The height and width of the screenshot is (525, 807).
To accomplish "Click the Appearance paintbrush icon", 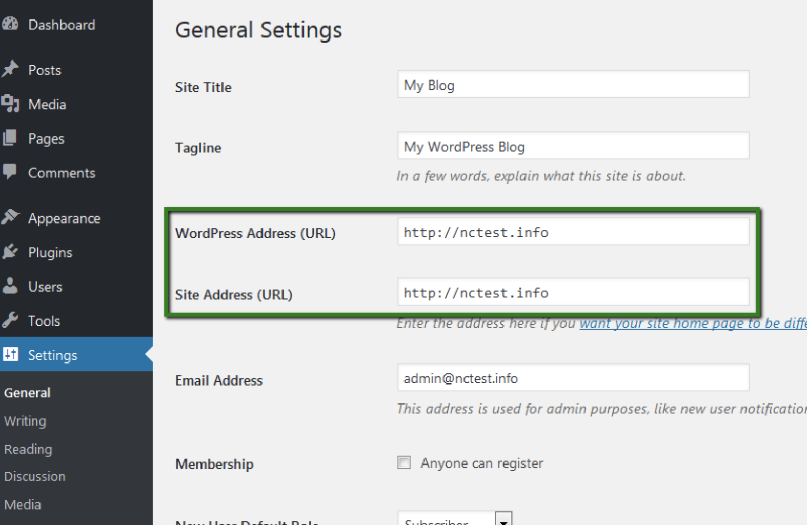I will (10, 217).
